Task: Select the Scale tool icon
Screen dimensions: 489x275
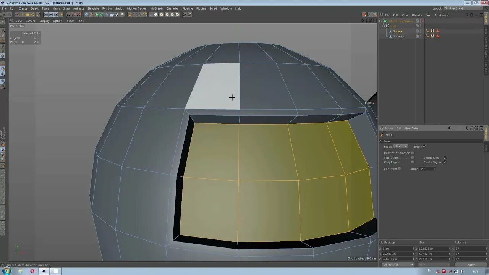Action: click(x=28, y=15)
